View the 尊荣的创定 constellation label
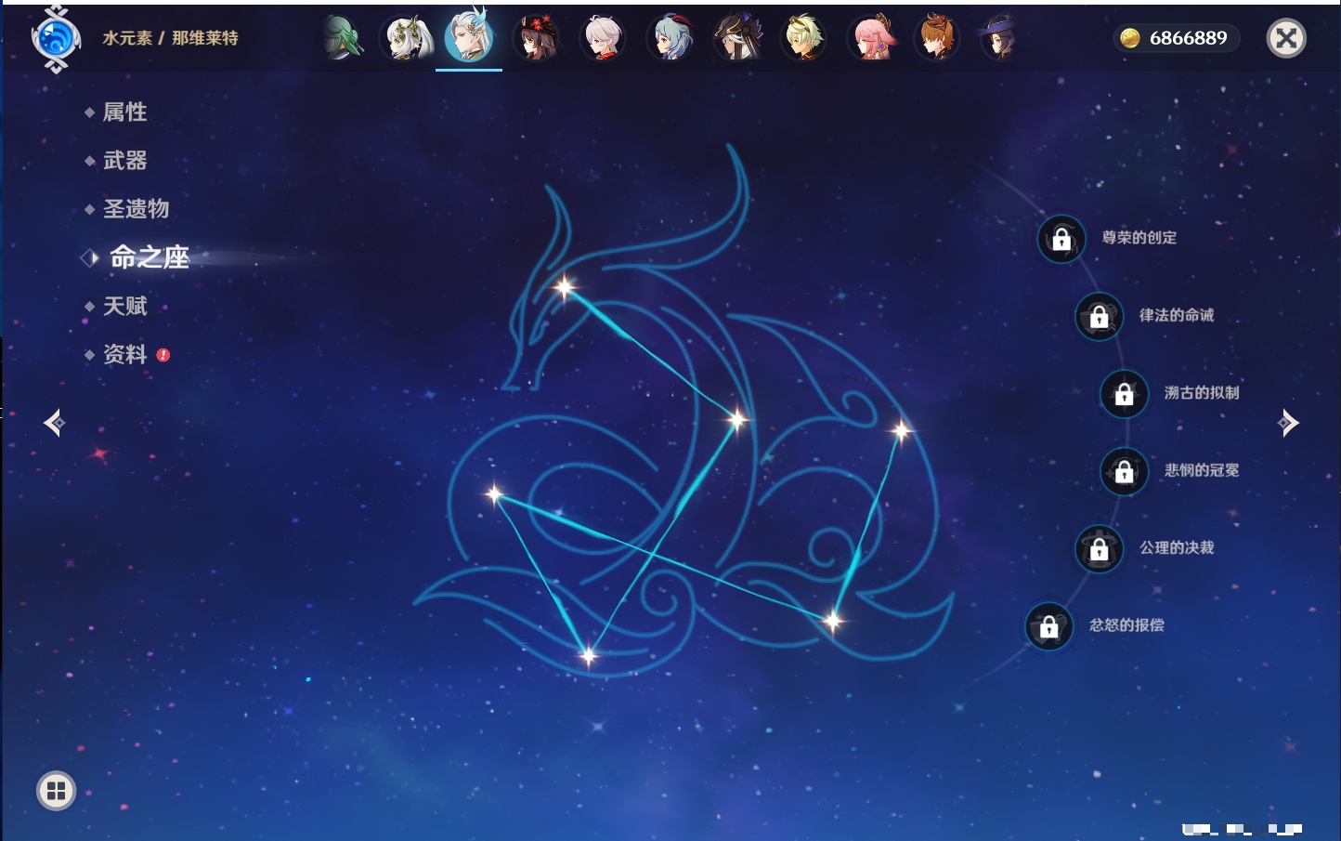1341x841 pixels. point(1139,238)
